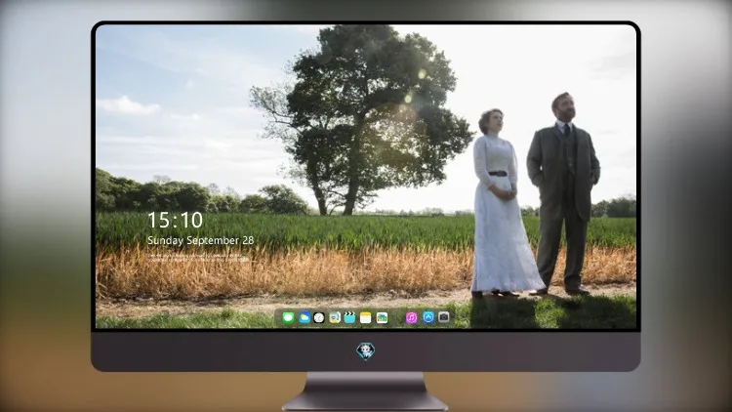Click the 15:10 clock widget

tap(175, 220)
